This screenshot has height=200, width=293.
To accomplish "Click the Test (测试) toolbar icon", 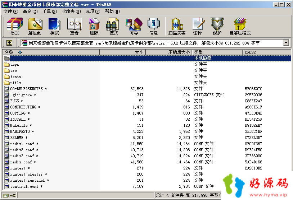I will click(55, 26).
